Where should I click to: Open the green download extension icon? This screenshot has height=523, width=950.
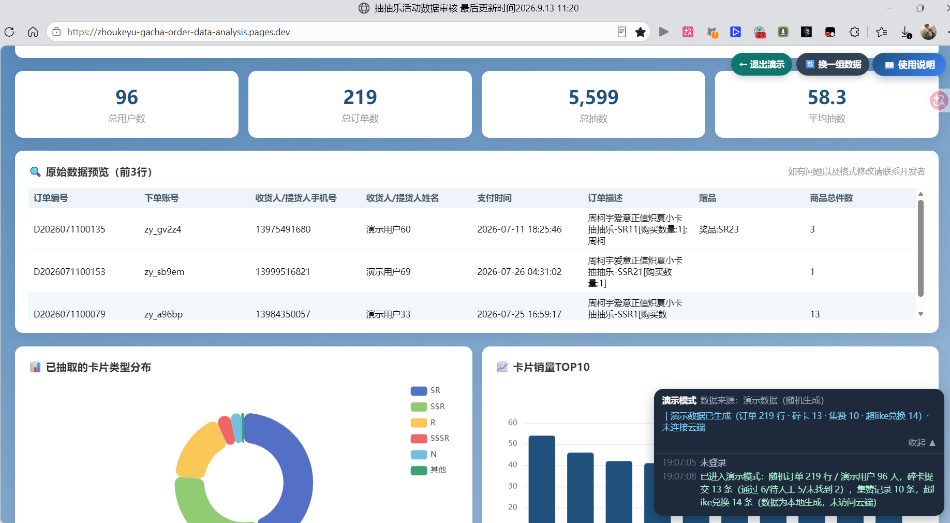783,32
